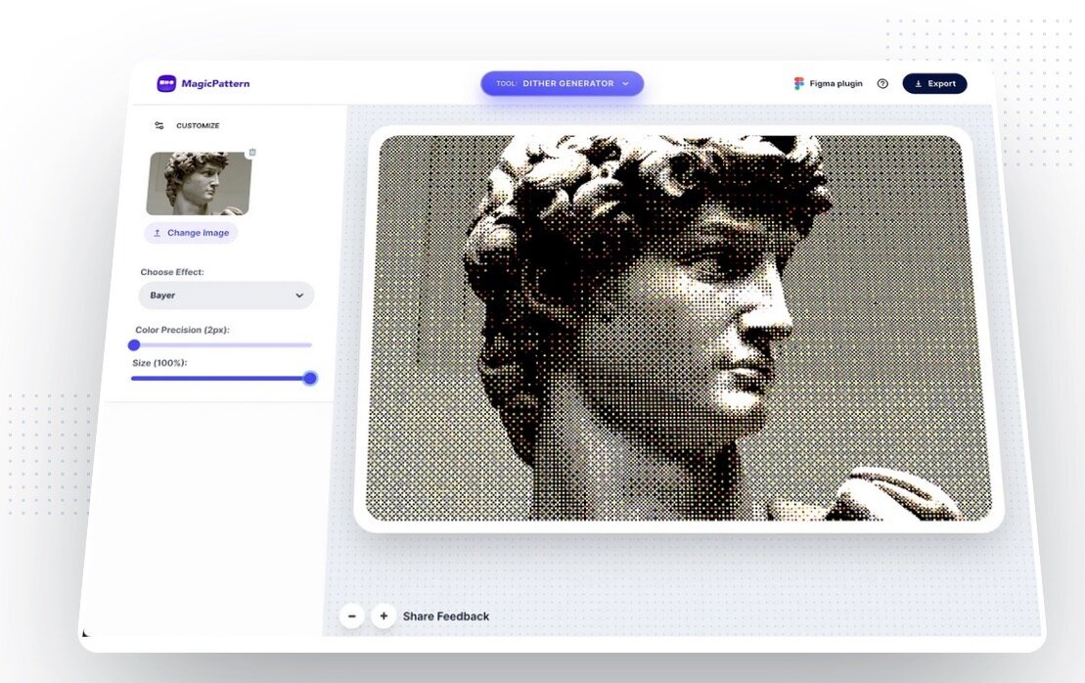
Task: Open the help question mark icon
Action: (882, 84)
